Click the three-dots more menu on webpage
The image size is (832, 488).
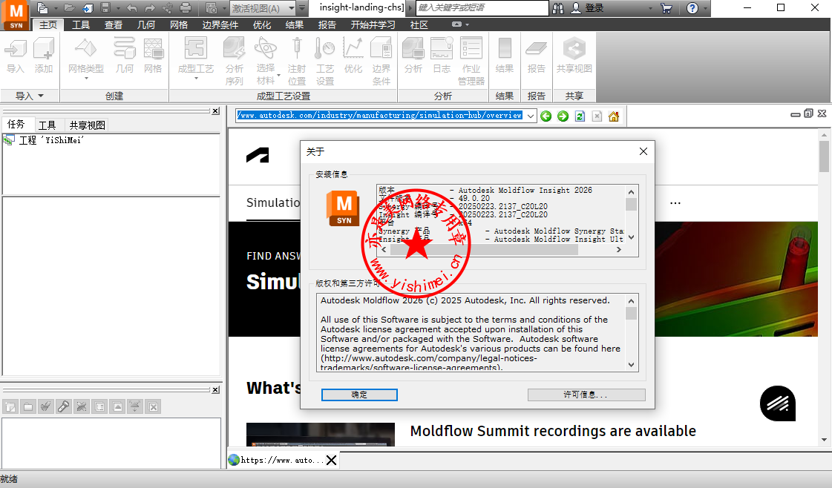(x=675, y=203)
